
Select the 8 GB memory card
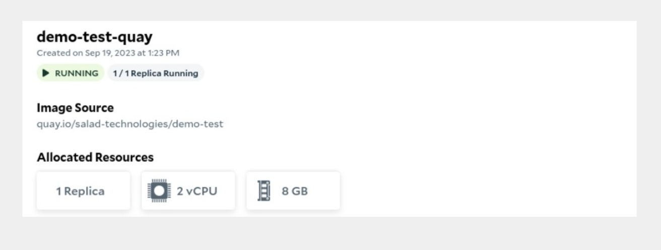pyautogui.click(x=293, y=191)
